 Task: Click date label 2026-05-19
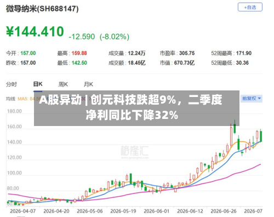point(123,211)
